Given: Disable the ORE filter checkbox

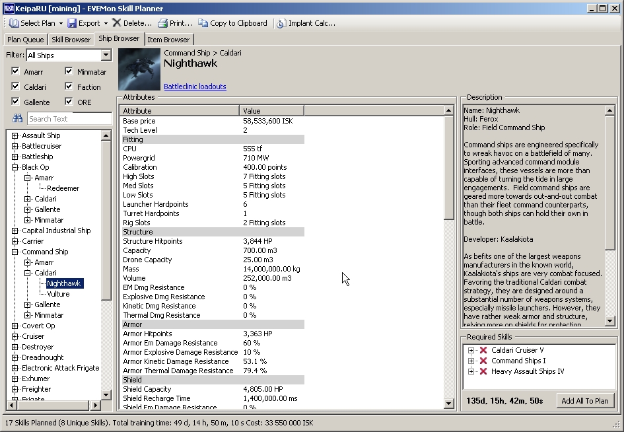Looking at the screenshot, I should click(69, 102).
